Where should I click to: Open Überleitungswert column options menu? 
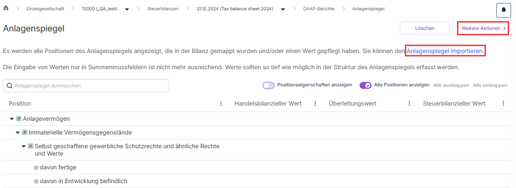click(x=409, y=104)
